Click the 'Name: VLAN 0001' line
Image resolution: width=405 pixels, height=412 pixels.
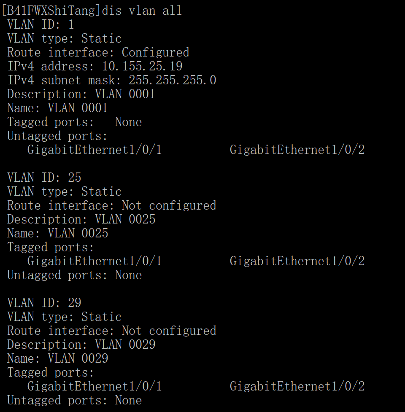(57, 108)
